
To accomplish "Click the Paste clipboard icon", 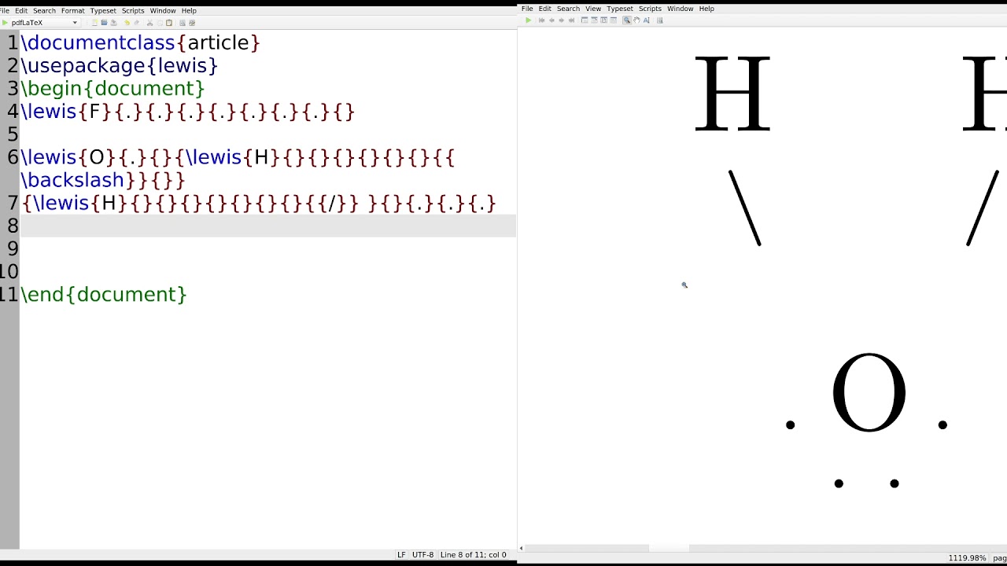I will [x=168, y=23].
